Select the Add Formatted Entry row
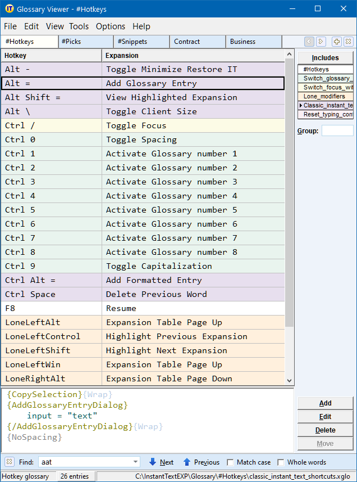The image size is (357, 482). coord(143,280)
